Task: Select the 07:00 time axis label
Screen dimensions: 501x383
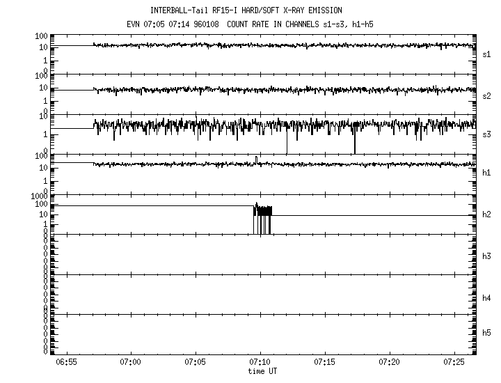Action: pos(130,363)
